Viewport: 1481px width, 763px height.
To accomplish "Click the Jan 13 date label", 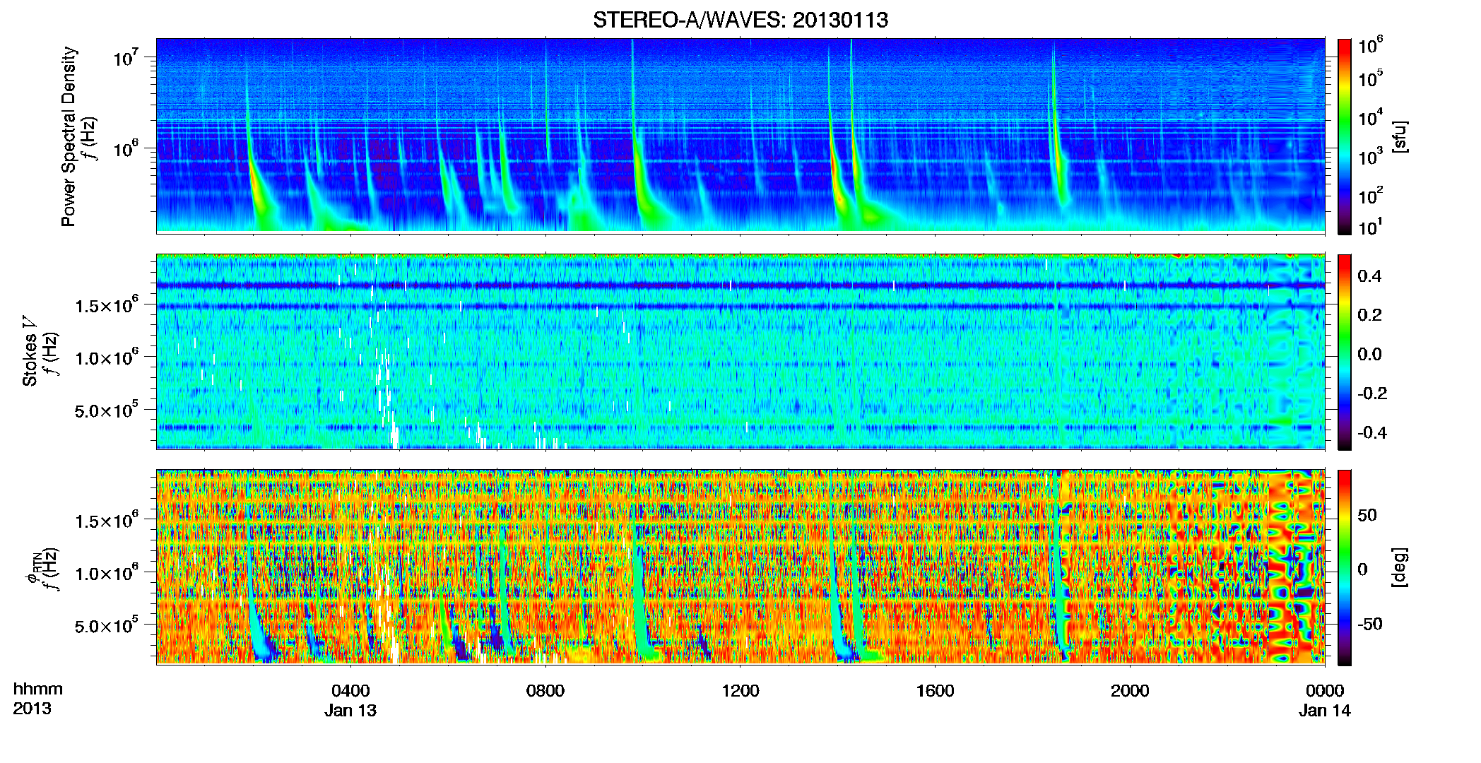I will point(350,711).
